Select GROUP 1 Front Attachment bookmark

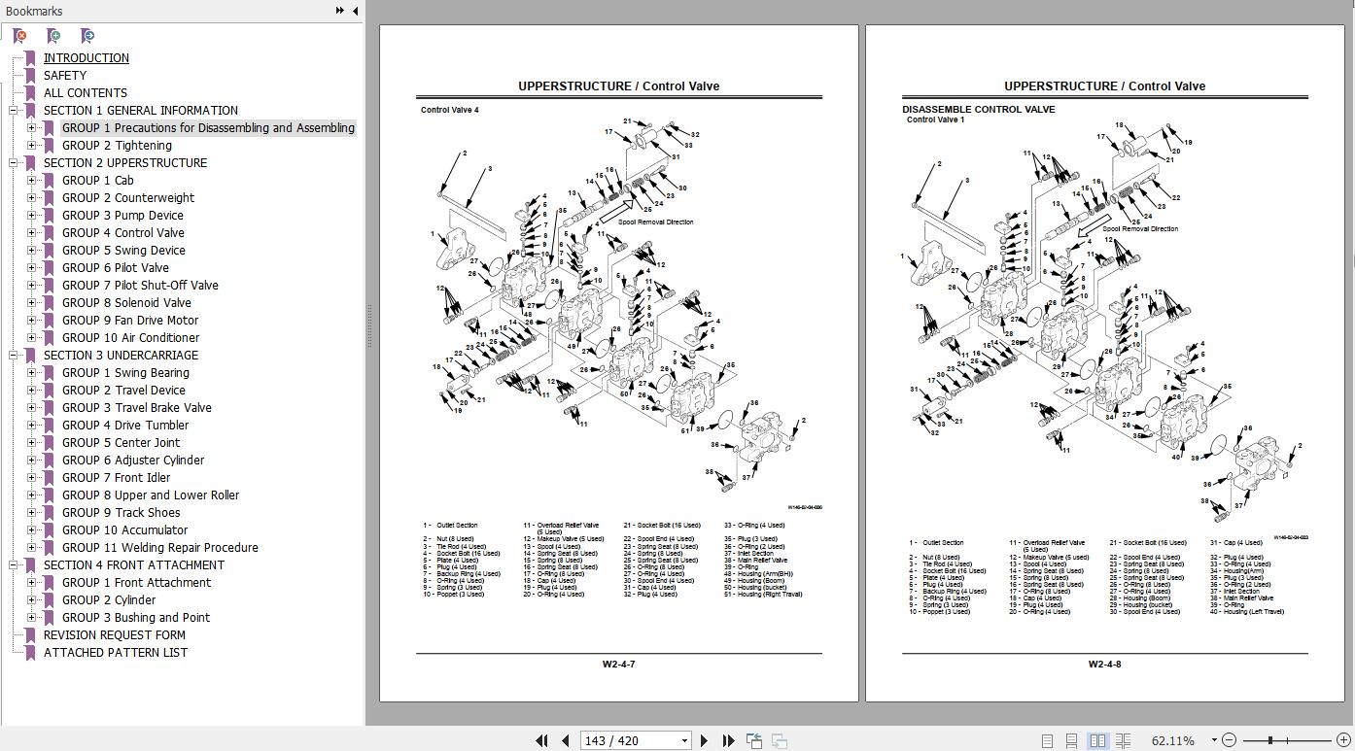[137, 582]
